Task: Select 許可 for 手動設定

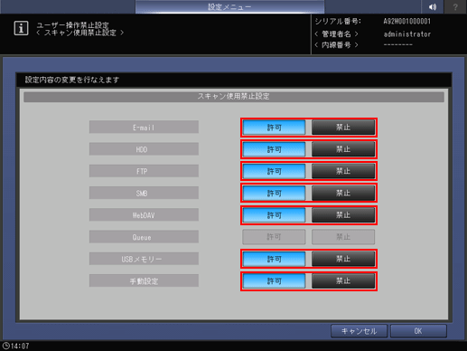Action: point(274,281)
